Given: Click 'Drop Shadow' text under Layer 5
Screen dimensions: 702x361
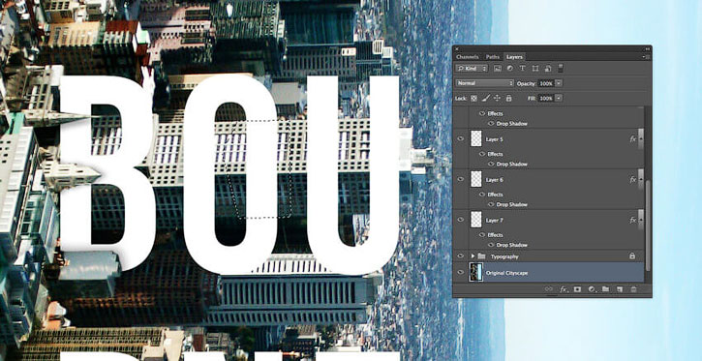Looking at the screenshot, I should coord(511,165).
